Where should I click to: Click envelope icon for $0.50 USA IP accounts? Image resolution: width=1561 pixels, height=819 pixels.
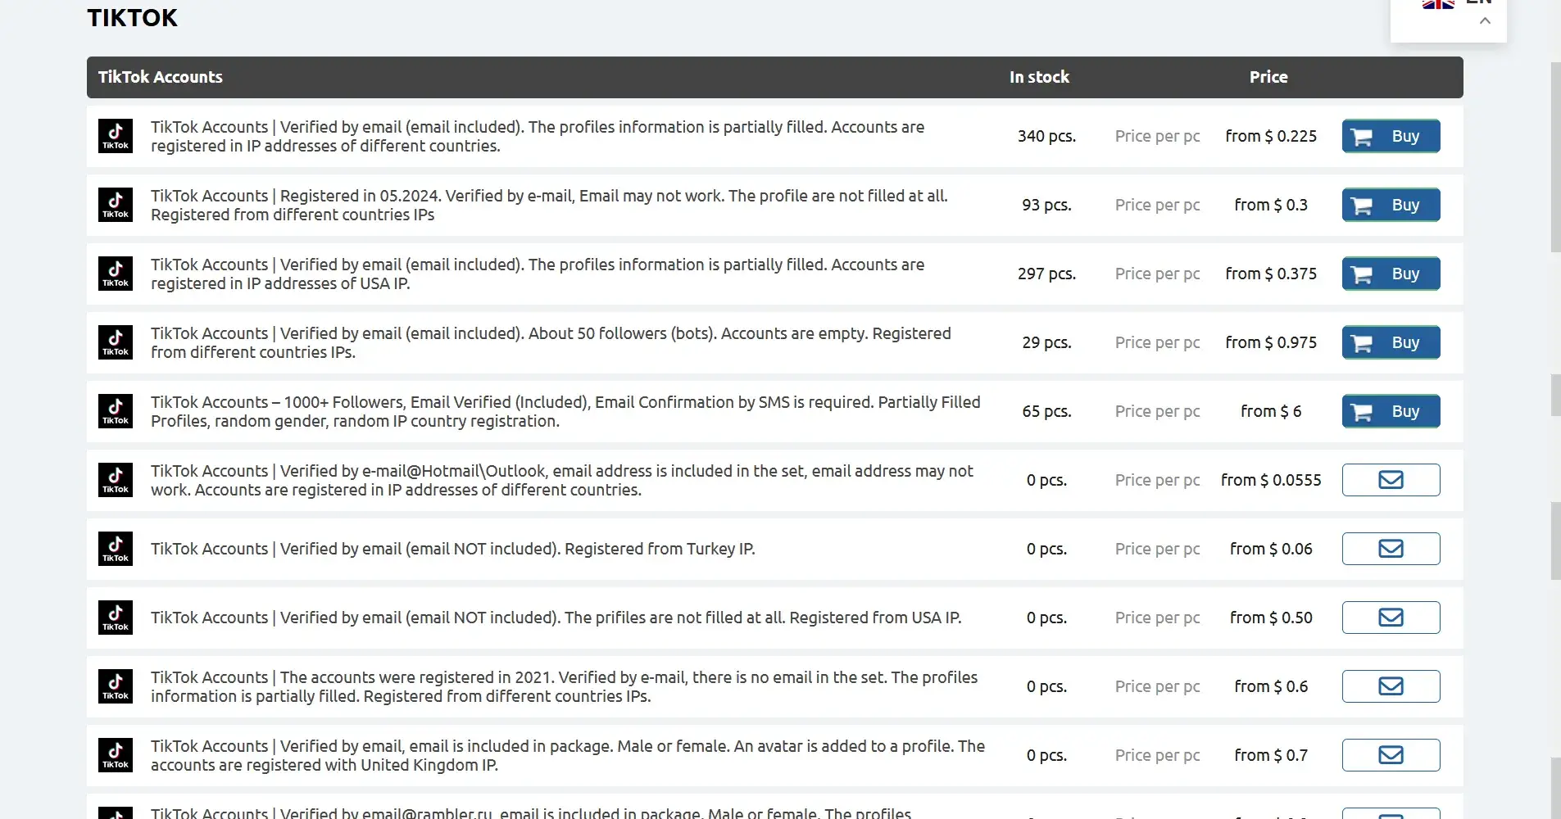1391,618
